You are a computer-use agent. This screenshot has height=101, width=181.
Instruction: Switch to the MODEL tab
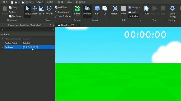(x=50, y=2)
